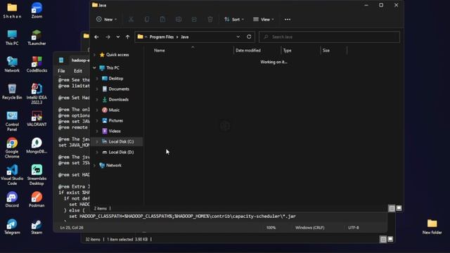Open IntelliJ IDEA 2022.3 desktop icon
This screenshot has width=450, height=253.
[x=37, y=93]
